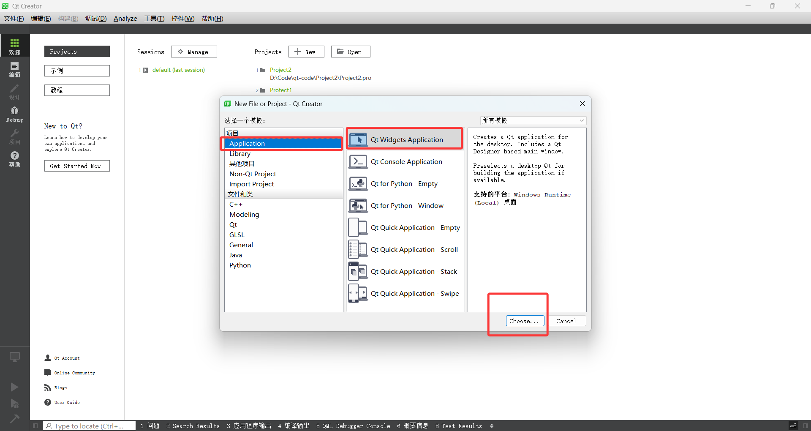The height and width of the screenshot is (431, 811).
Task: Select the 示例 (Examples) tab
Action: (77, 71)
